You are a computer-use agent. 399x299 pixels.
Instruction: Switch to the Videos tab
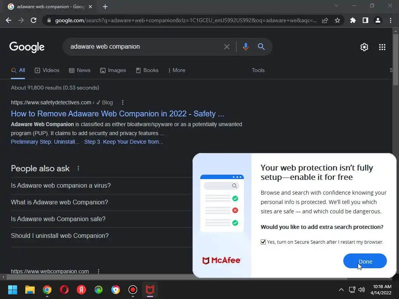point(47,70)
